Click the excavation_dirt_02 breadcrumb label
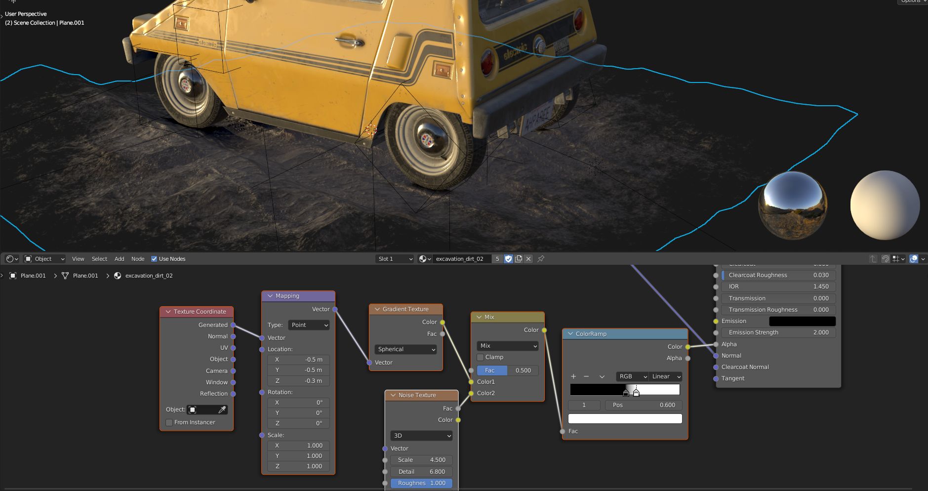Screen dimensions: 928x491 [x=149, y=276]
